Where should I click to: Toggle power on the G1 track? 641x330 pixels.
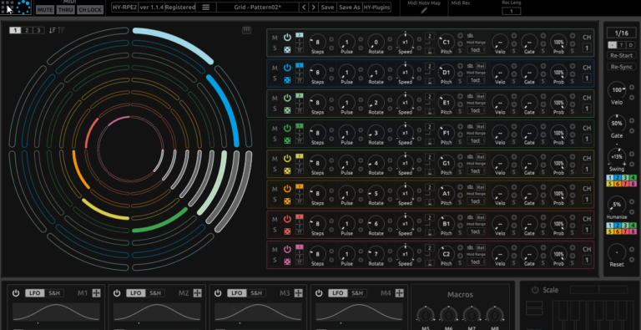click(287, 159)
